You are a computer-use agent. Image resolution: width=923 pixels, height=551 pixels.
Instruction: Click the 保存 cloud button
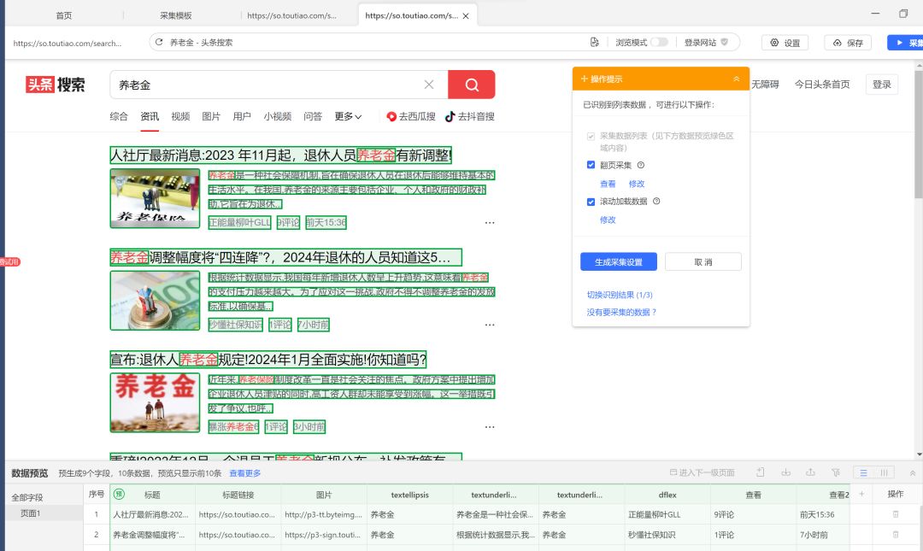848,43
